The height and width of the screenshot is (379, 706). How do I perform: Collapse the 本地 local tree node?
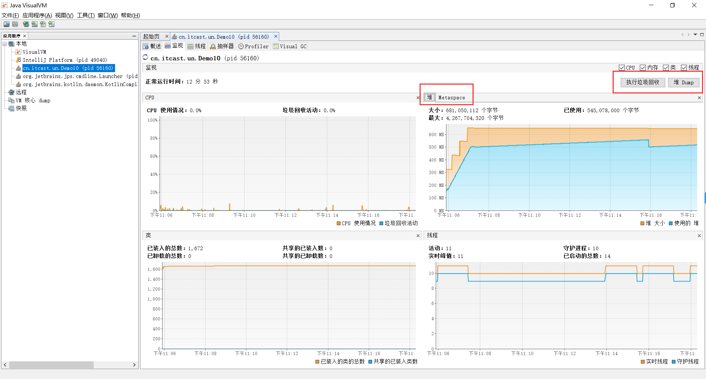coord(5,44)
